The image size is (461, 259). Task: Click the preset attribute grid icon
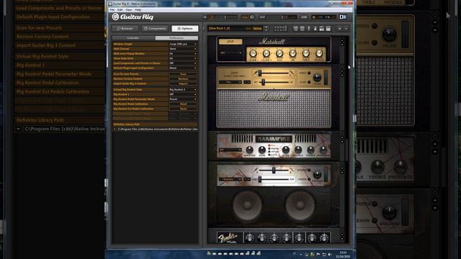click(x=280, y=29)
